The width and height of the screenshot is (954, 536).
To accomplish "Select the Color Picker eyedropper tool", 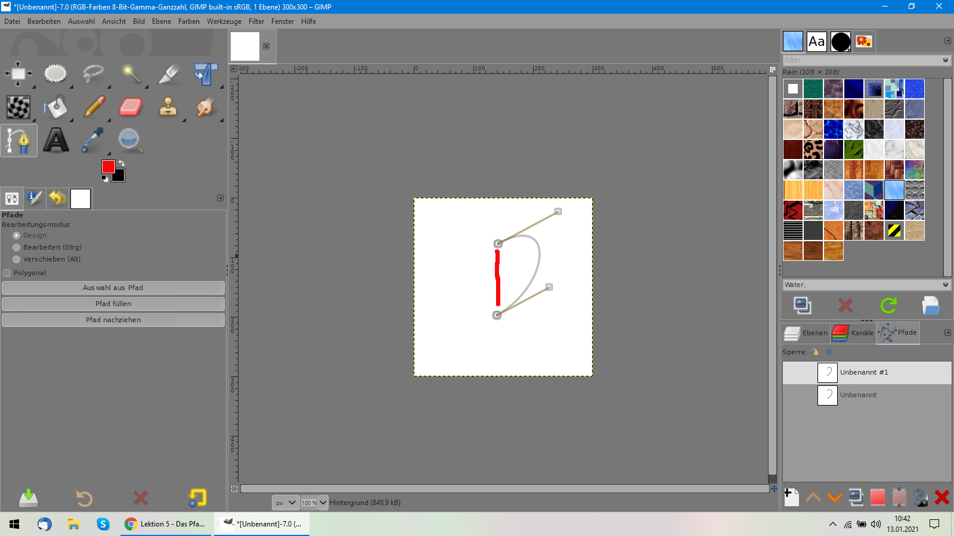I will (x=93, y=141).
